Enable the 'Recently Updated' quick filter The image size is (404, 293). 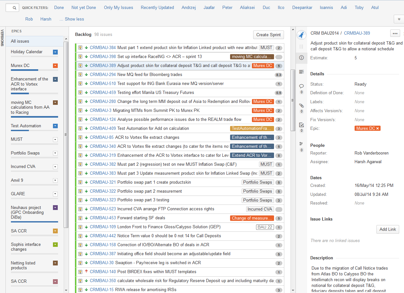[157, 7]
